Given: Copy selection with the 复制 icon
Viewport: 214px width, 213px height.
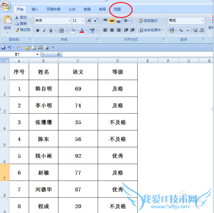Looking at the screenshot, I should click(x=17, y=24).
